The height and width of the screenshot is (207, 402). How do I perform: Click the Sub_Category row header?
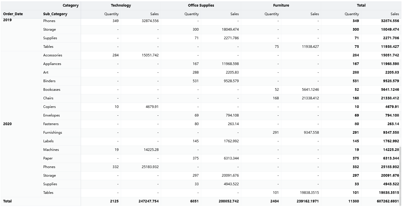tap(55, 14)
